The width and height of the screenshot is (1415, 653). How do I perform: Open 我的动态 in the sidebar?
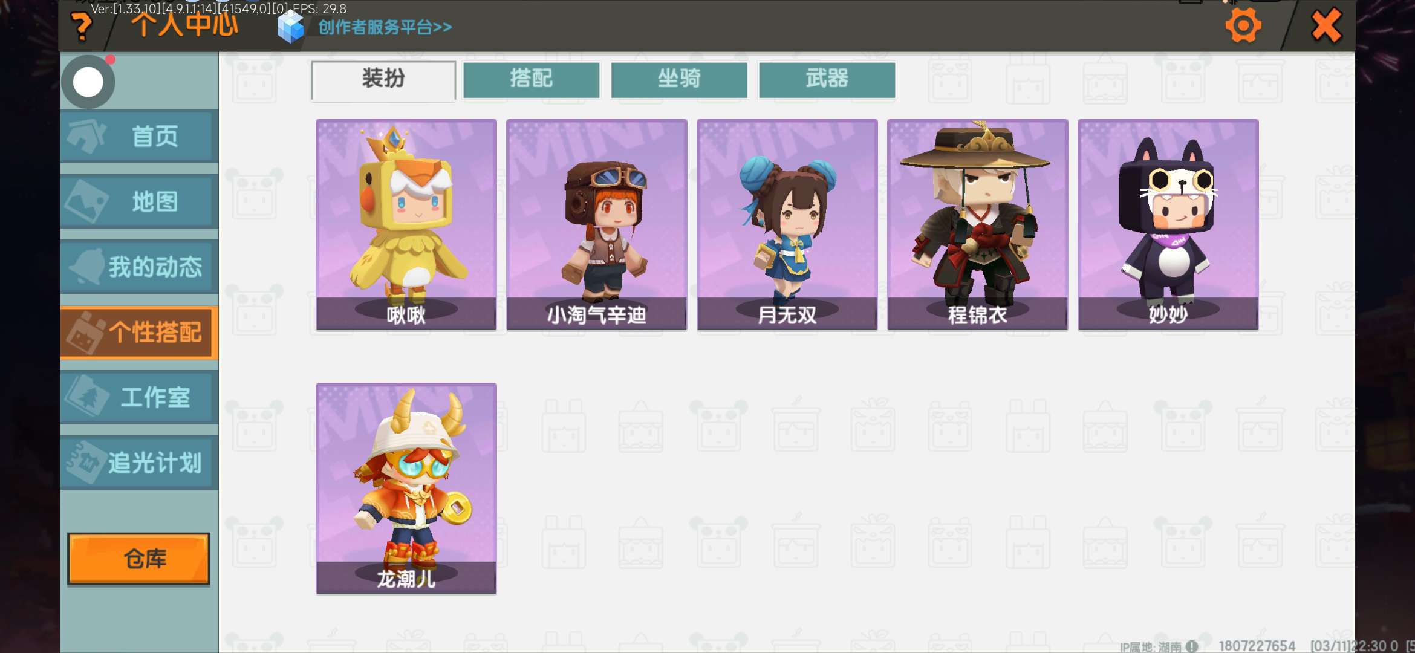pyautogui.click(x=139, y=267)
